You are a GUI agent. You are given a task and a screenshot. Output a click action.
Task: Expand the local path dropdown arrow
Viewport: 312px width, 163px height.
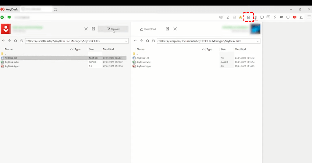point(126,41)
